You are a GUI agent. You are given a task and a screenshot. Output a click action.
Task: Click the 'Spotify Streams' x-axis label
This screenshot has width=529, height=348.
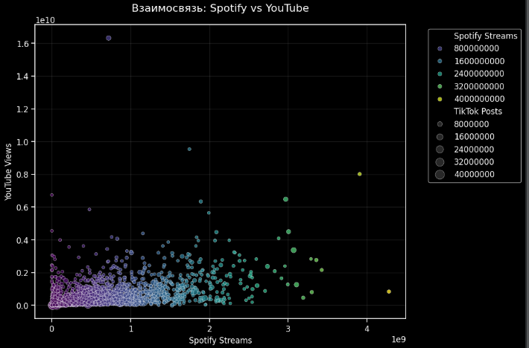pos(221,341)
